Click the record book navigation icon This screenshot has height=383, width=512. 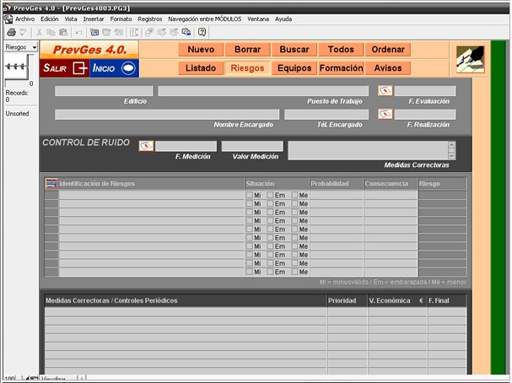click(x=17, y=67)
